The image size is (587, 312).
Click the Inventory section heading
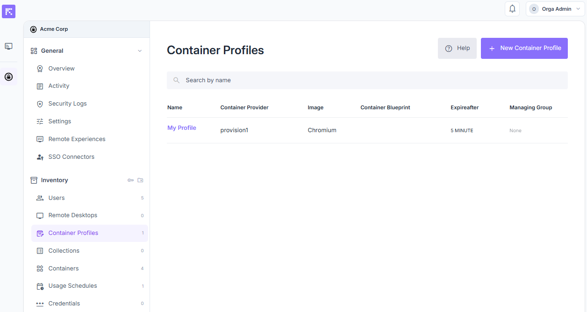pos(55,180)
